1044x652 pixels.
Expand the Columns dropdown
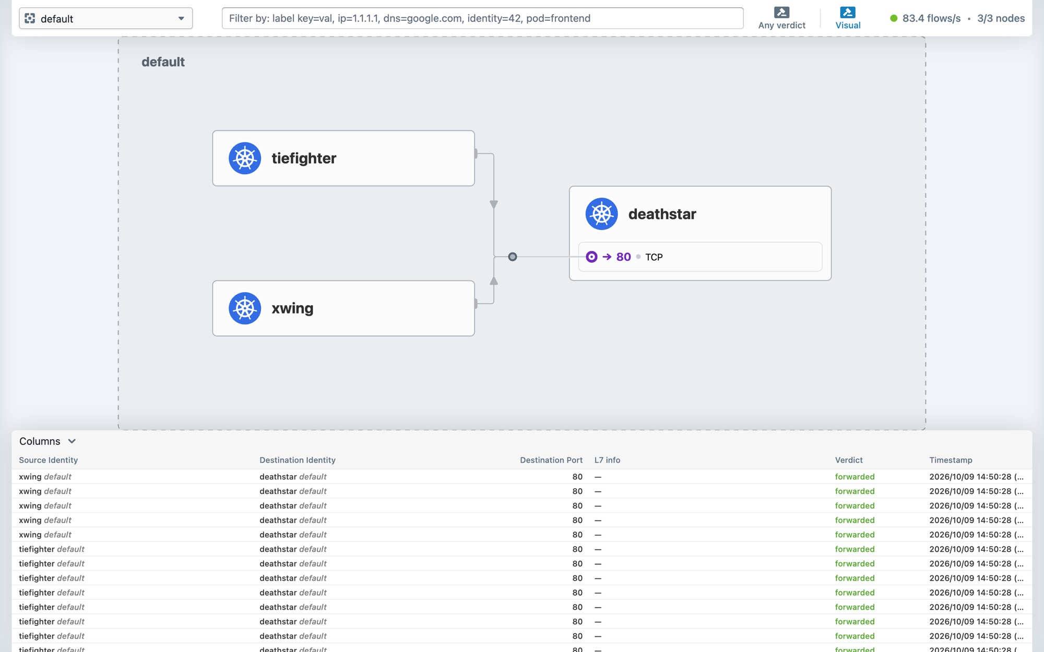tap(48, 441)
